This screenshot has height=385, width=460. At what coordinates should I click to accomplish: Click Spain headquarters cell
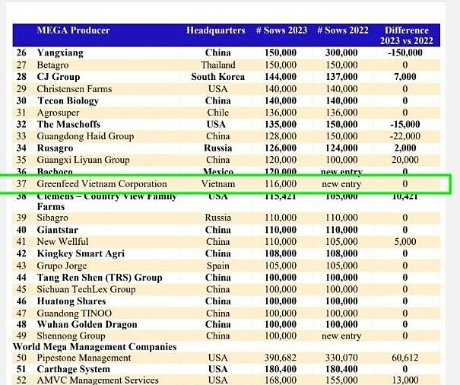pos(218,266)
